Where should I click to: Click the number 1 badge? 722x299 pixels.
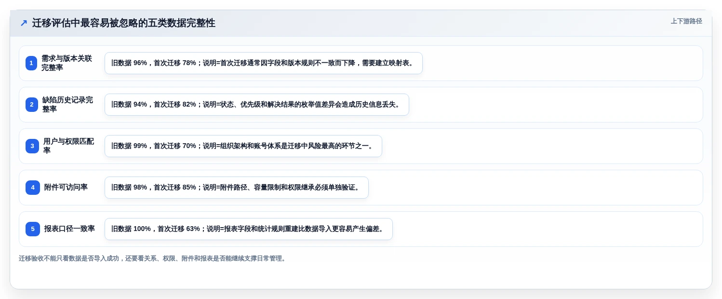click(31, 63)
